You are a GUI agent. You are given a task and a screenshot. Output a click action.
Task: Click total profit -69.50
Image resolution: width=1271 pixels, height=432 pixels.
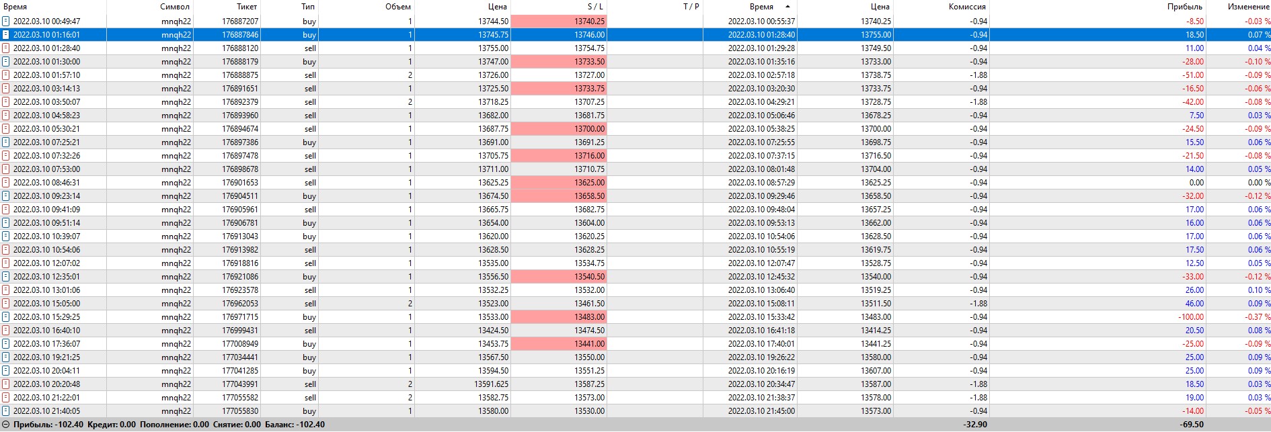[1192, 425]
